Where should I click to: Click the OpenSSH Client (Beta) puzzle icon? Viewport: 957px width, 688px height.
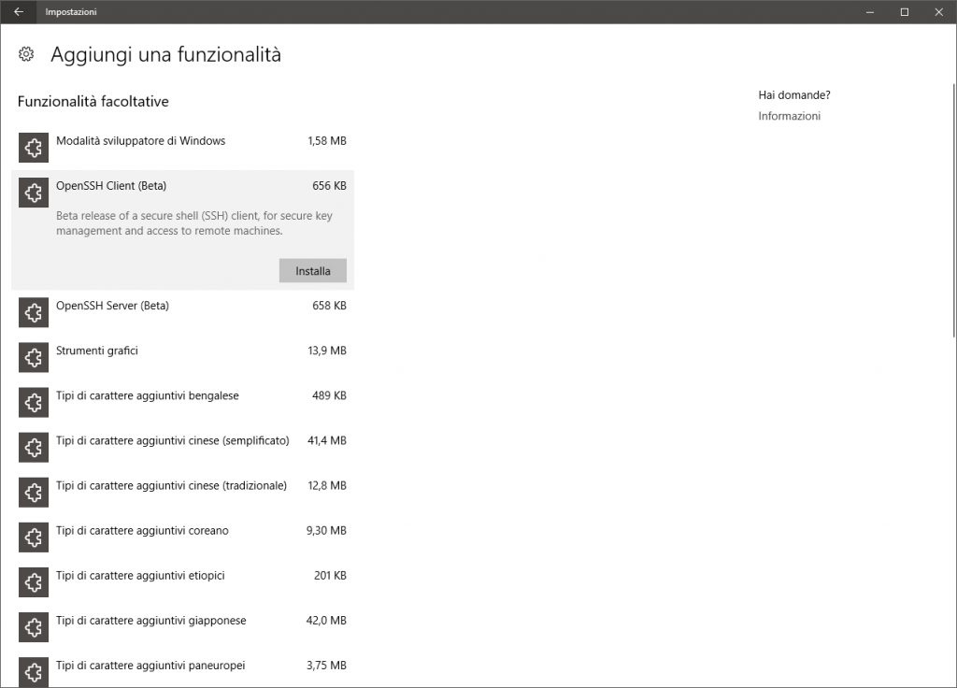pyautogui.click(x=34, y=193)
